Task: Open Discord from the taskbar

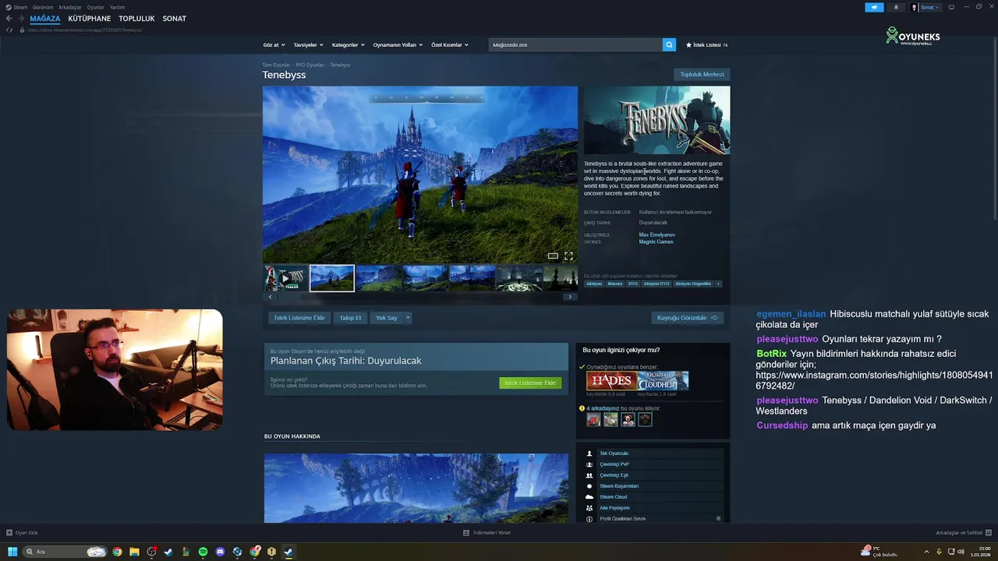Action: click(220, 552)
